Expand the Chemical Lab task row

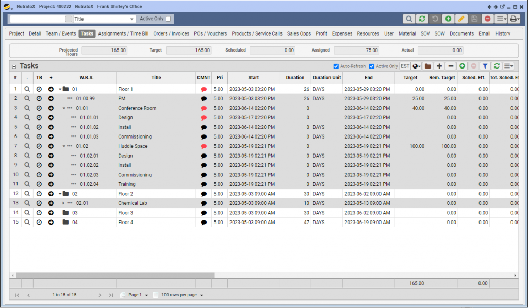point(64,203)
